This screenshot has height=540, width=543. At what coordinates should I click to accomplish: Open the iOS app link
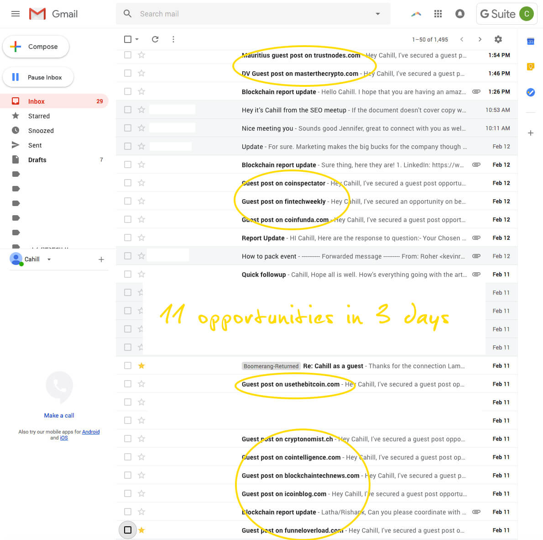(x=64, y=438)
